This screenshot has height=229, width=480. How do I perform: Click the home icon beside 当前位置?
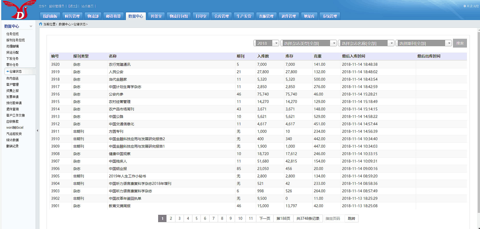[x=41, y=24]
